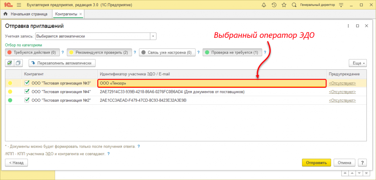The image size is (376, 180).
Task: Maximize the Отправка приглашений dialog
Action: [x=358, y=26]
